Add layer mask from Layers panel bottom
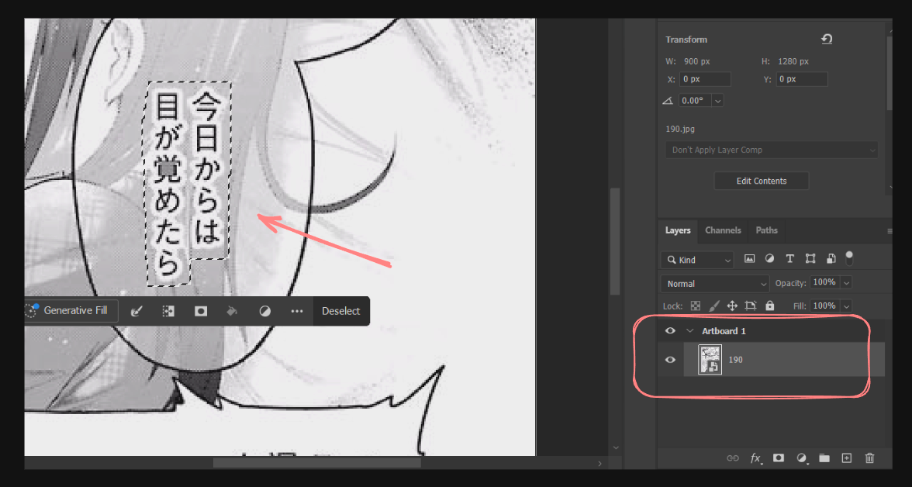Image resolution: width=912 pixels, height=487 pixels. (779, 458)
